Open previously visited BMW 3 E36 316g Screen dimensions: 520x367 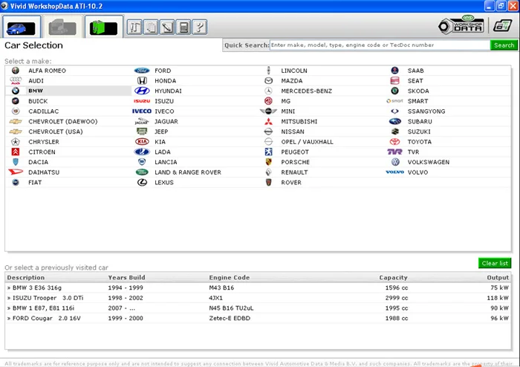tap(258, 288)
